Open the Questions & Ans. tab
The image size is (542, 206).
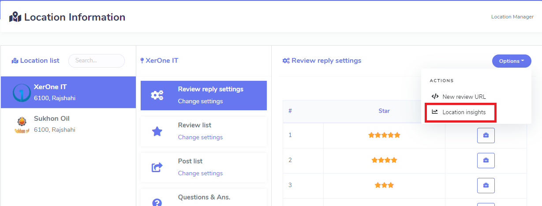(x=204, y=198)
